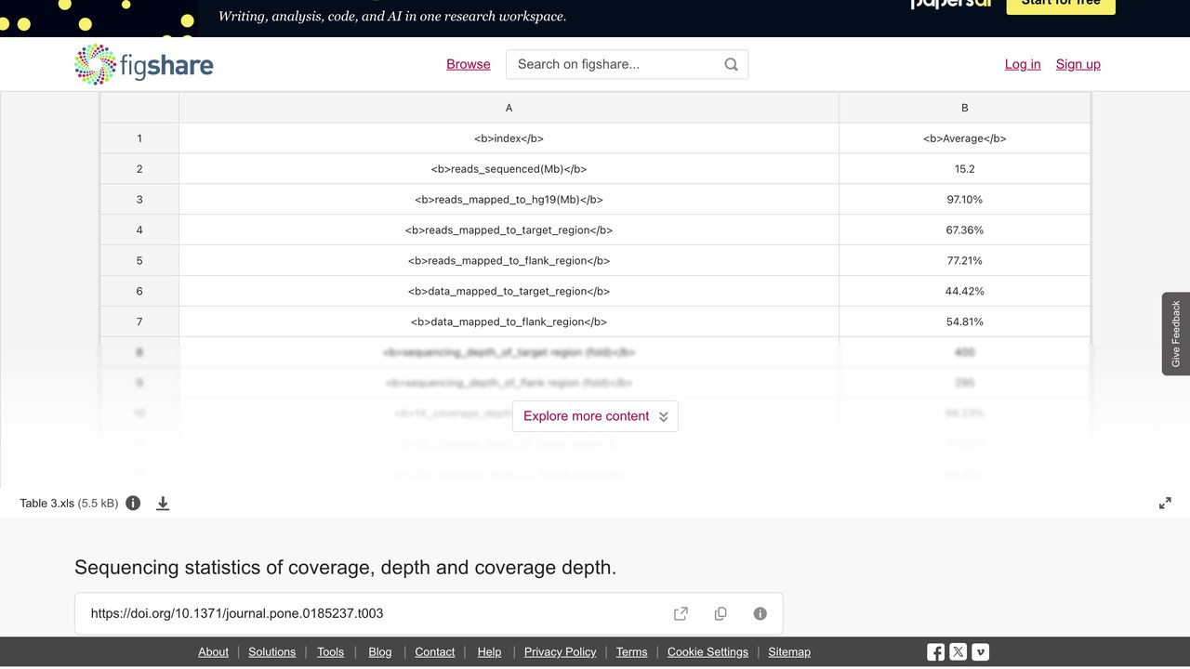The width and height of the screenshot is (1190, 669).
Task: Open Sitemap footer link
Action: pos(789,652)
